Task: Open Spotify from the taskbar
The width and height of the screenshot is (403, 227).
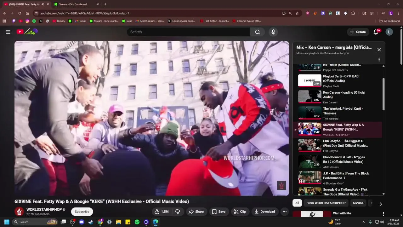Action: (137, 222)
